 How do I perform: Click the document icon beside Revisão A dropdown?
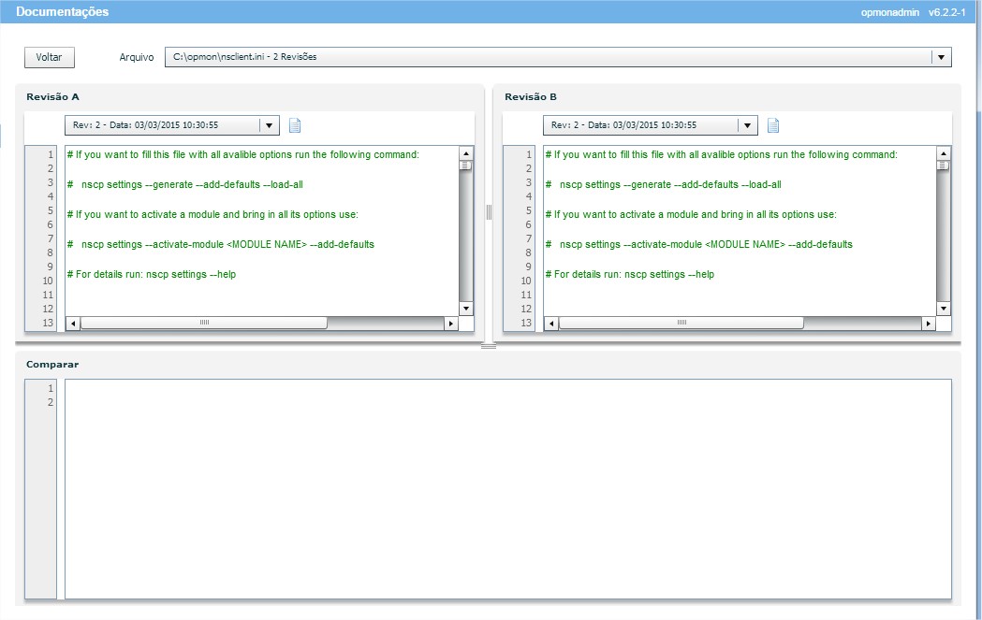point(295,125)
